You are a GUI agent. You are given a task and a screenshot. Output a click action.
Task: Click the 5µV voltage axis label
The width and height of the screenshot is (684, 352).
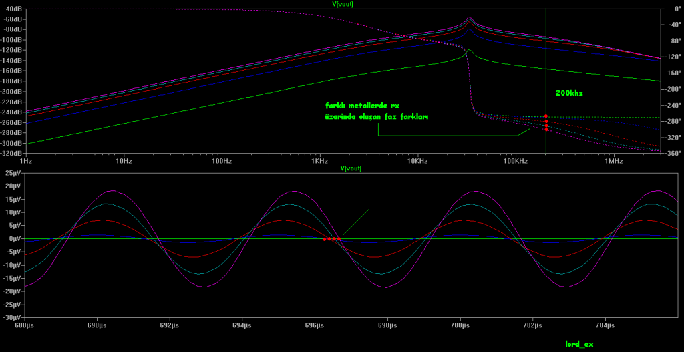point(16,226)
